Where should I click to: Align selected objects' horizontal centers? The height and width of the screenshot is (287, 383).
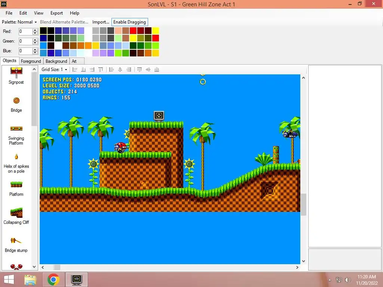[x=120, y=70]
